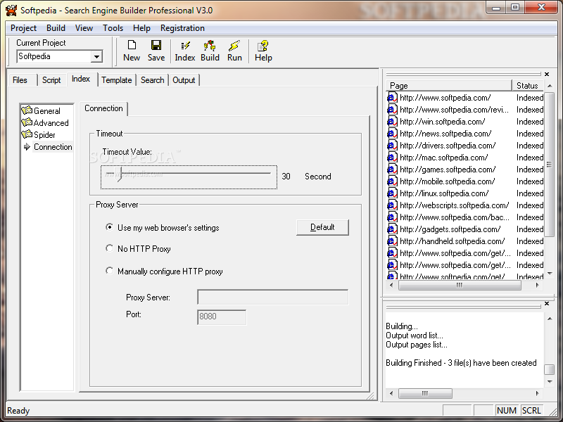Image resolution: width=563 pixels, height=422 pixels.
Task: Click the Port field showing 8080
Action: (x=222, y=317)
